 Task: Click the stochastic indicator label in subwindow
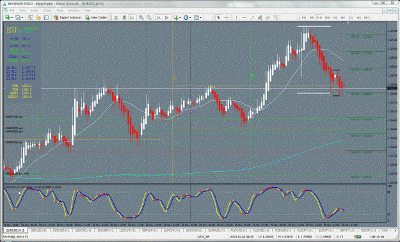pyautogui.click(x=33, y=187)
